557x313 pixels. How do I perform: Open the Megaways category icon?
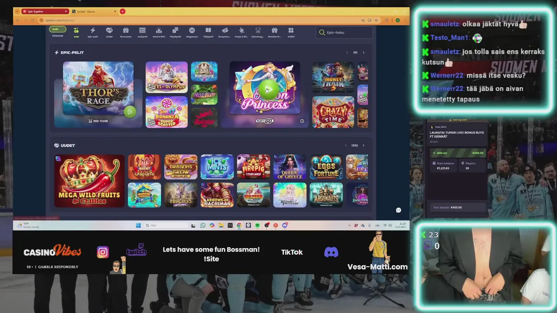(192, 32)
